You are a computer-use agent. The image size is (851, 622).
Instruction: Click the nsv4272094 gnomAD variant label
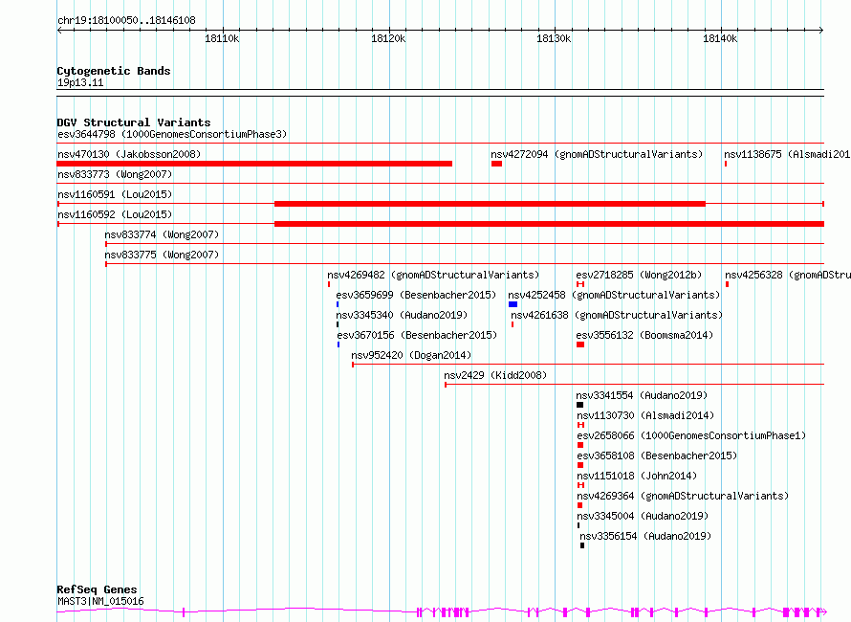[x=597, y=154]
